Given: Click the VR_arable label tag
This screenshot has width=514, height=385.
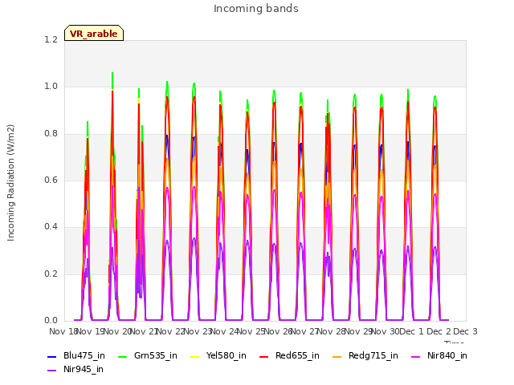Looking at the screenshot, I should tap(94, 33).
